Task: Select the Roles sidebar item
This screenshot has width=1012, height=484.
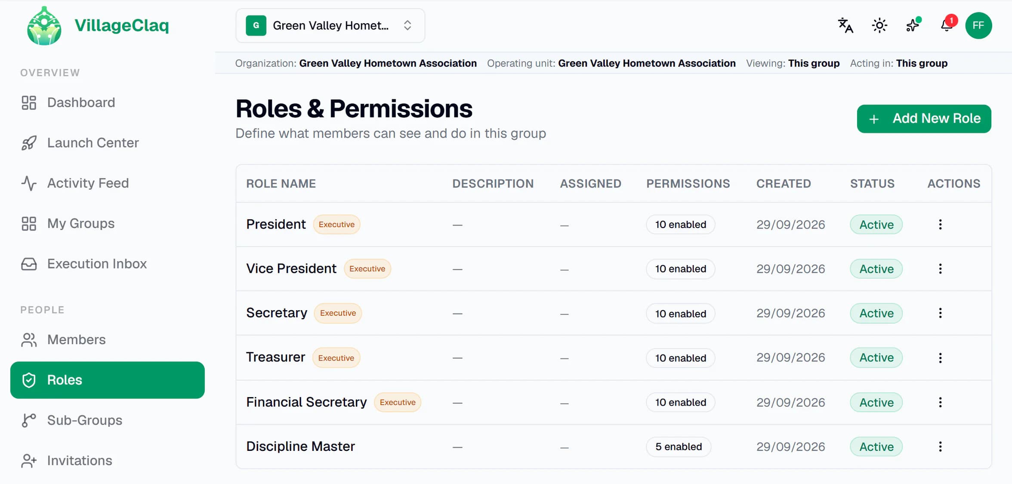Action: click(x=108, y=380)
